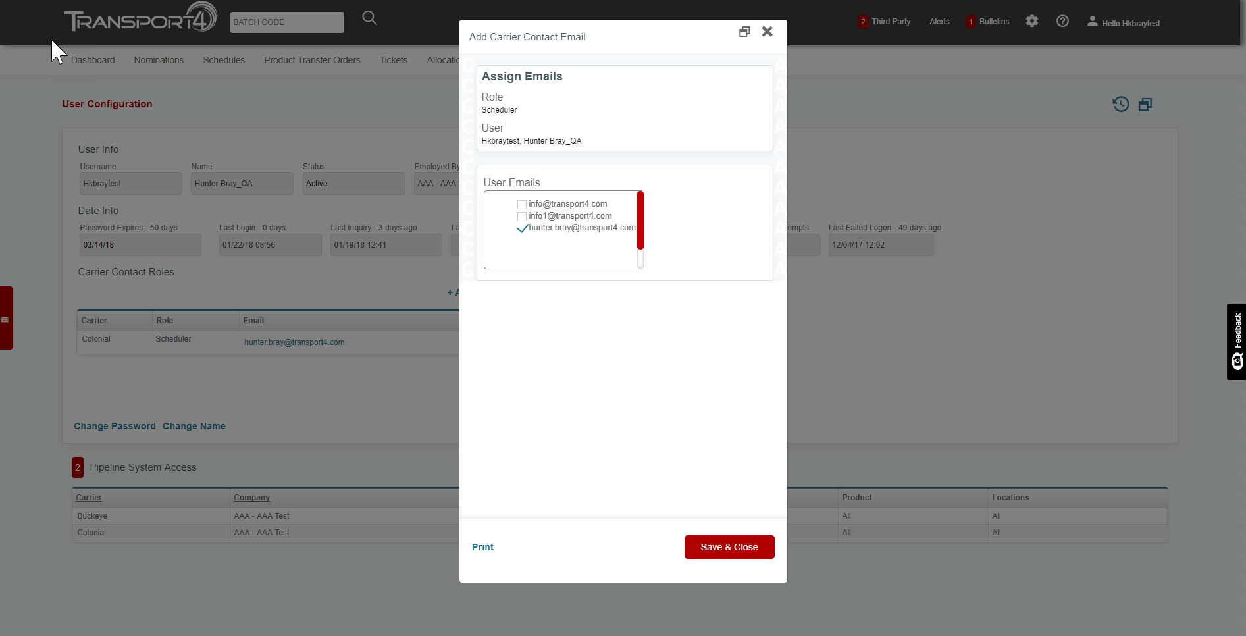This screenshot has height=636, width=1246.
Task: Click the search magnifier icon
Action: pyautogui.click(x=369, y=18)
